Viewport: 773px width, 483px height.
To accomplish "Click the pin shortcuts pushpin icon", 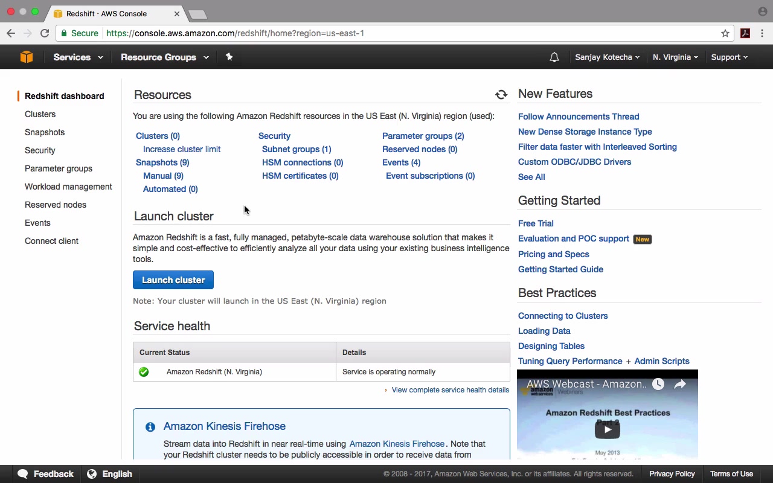I will tap(229, 57).
